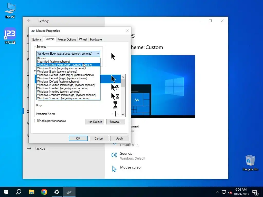Confirm with the OK button

(78, 138)
